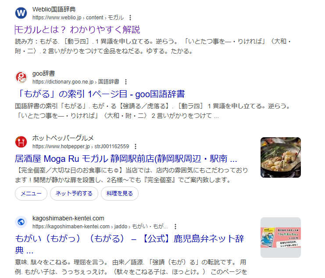Click the goo辞書 red favicon

pyautogui.click(x=21, y=77)
